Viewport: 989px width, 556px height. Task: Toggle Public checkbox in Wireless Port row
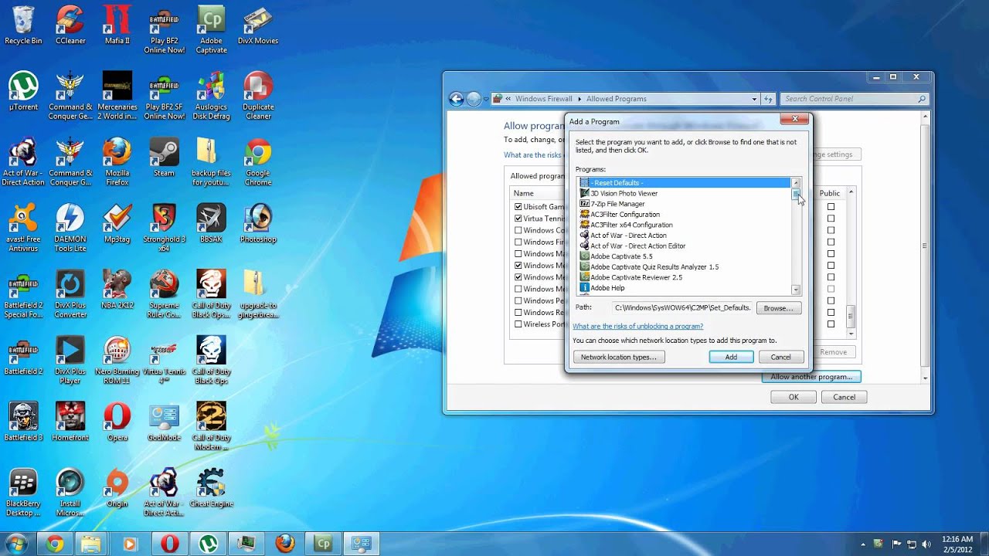[831, 324]
